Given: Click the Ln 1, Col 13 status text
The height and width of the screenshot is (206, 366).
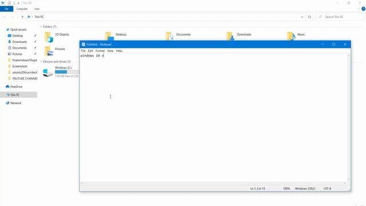Looking at the screenshot, I should tap(257, 188).
